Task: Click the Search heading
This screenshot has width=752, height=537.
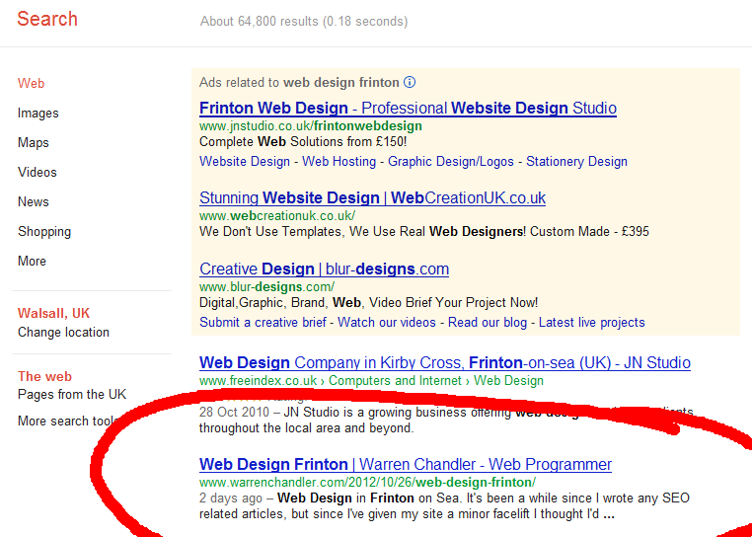Action: click(47, 19)
